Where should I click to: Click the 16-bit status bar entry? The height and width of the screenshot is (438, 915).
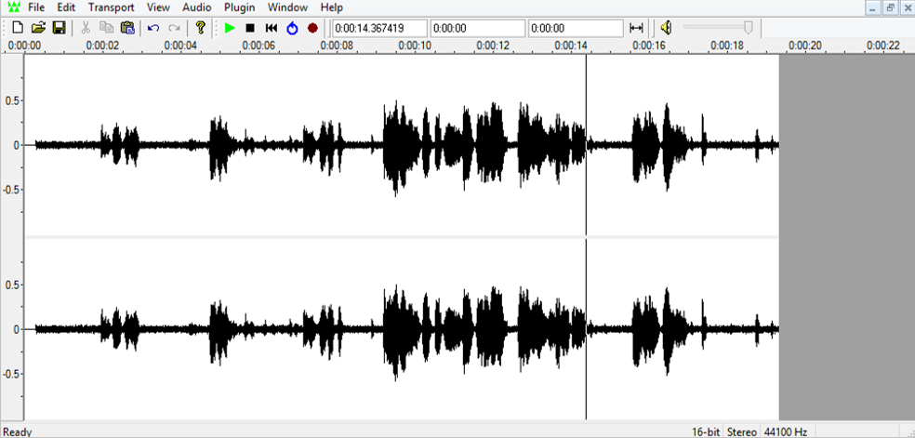(x=706, y=432)
